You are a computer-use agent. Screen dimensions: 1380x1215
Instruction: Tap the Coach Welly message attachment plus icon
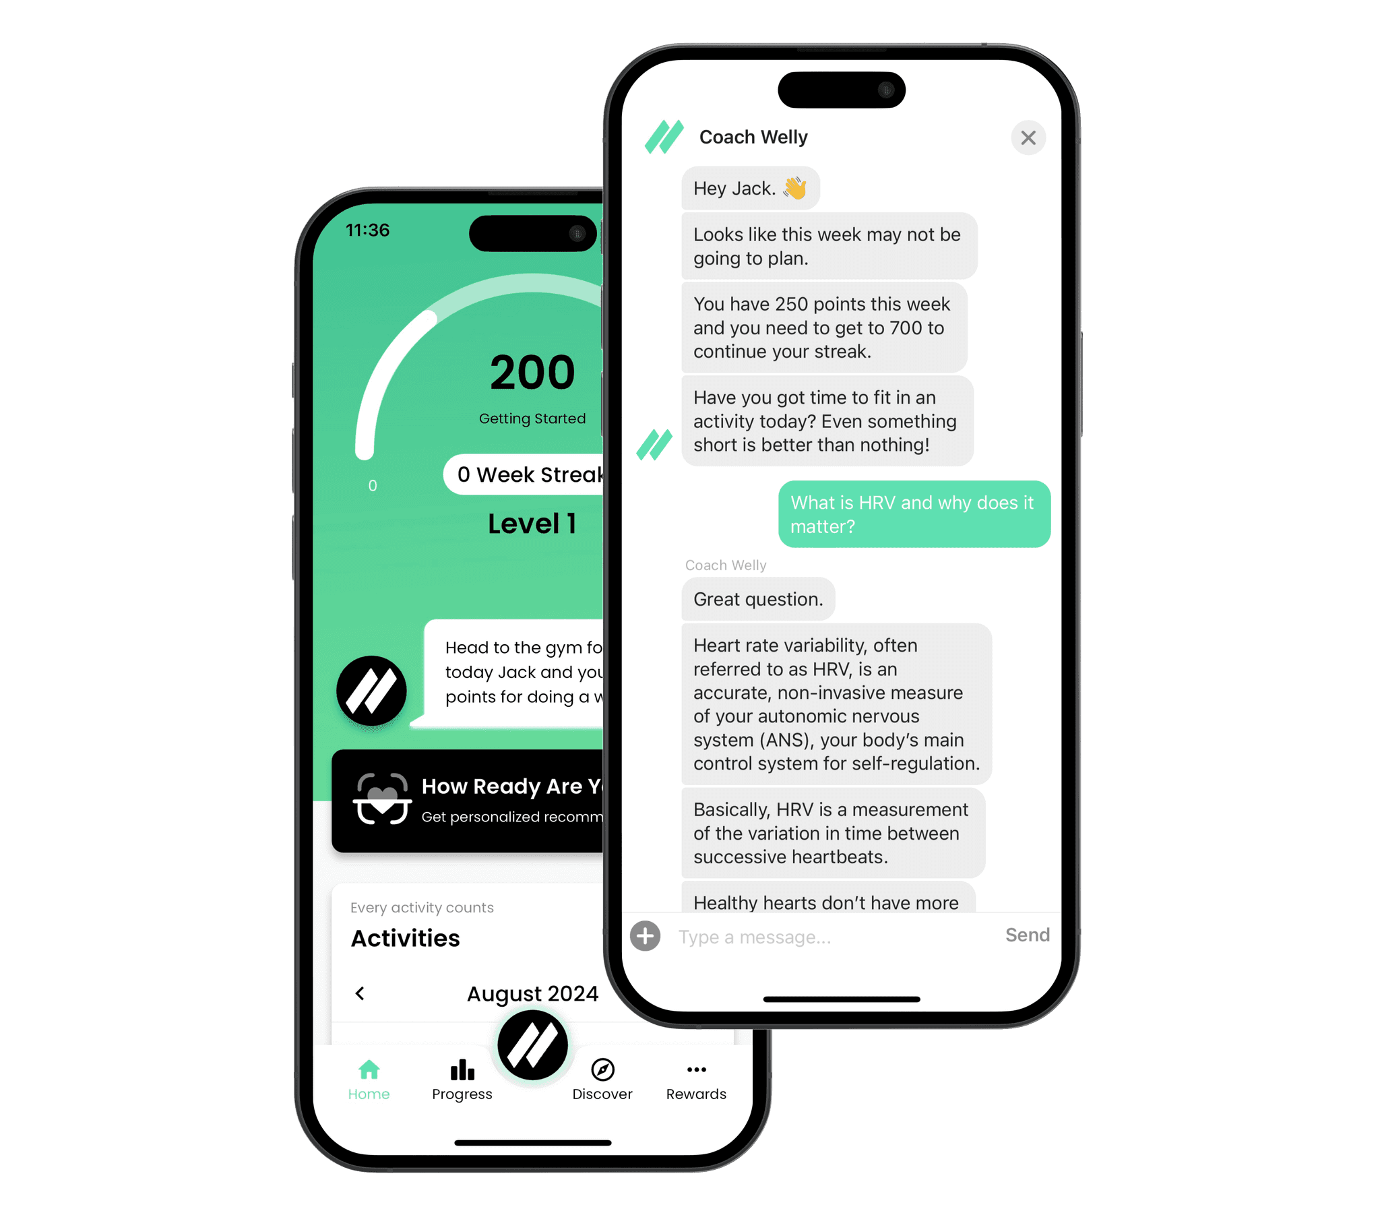pyautogui.click(x=646, y=935)
